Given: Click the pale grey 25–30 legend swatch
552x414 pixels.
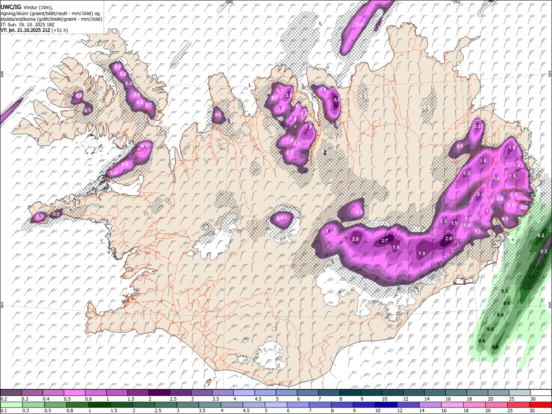Looking at the screenshot, I should click(x=520, y=392).
